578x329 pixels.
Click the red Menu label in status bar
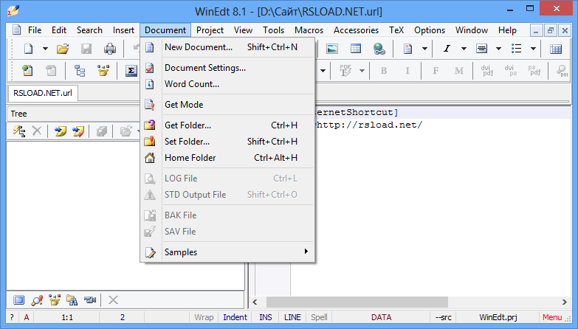(x=552, y=317)
